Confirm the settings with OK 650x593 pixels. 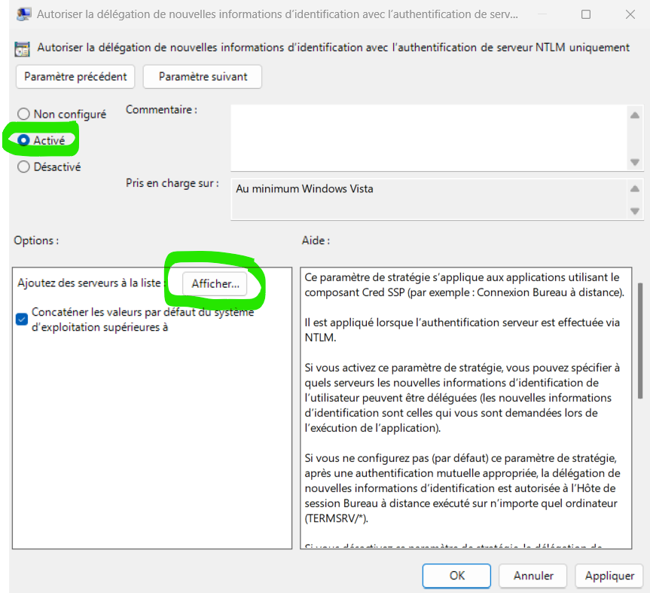coord(457,576)
